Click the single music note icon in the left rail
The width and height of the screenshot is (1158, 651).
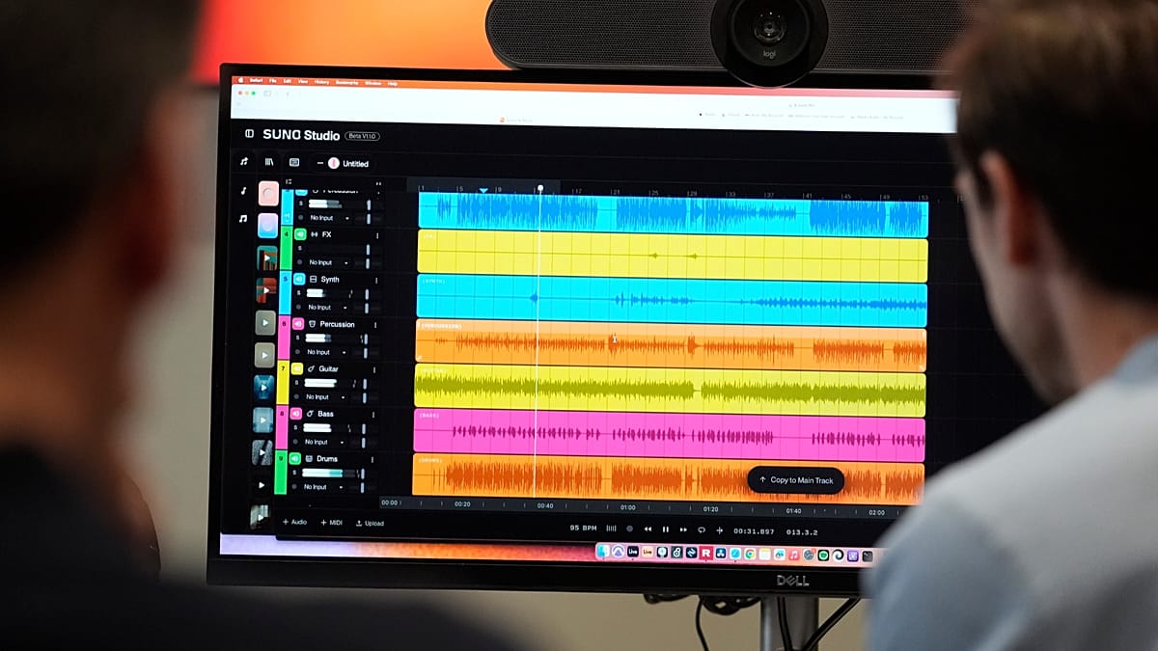click(x=243, y=191)
